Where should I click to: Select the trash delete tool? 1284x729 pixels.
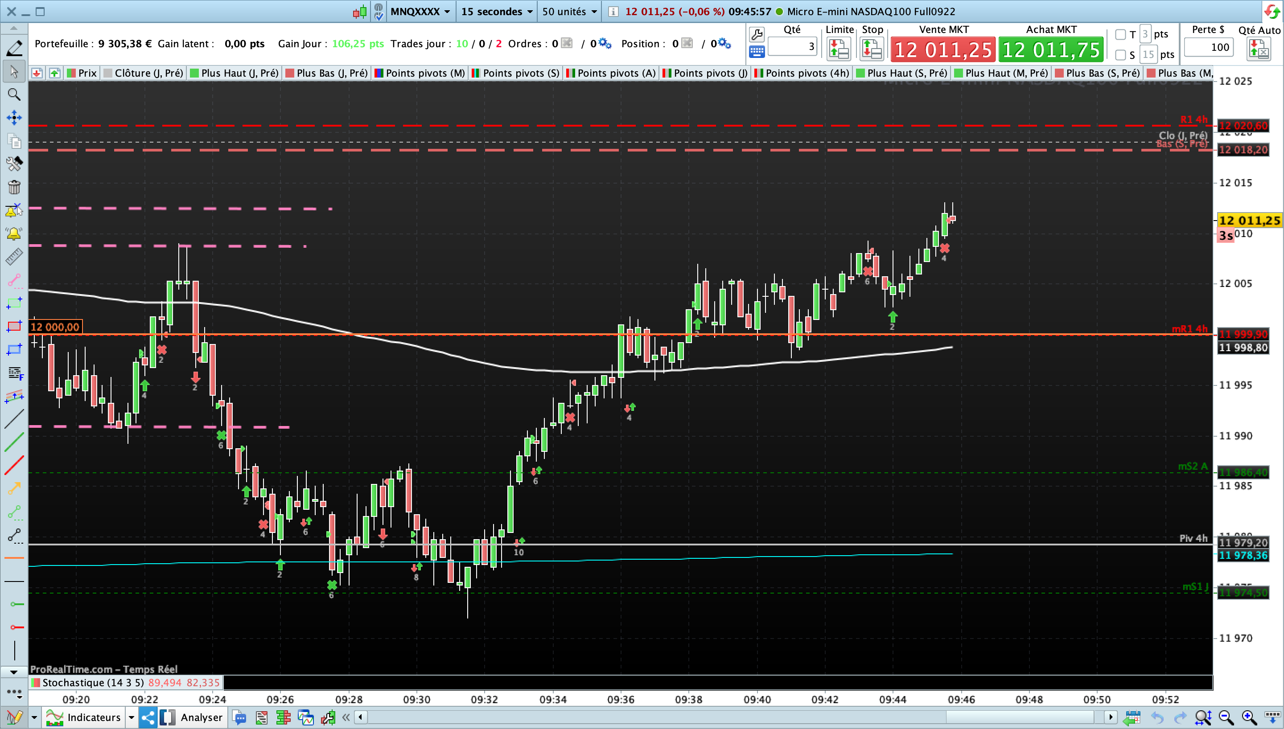(14, 187)
